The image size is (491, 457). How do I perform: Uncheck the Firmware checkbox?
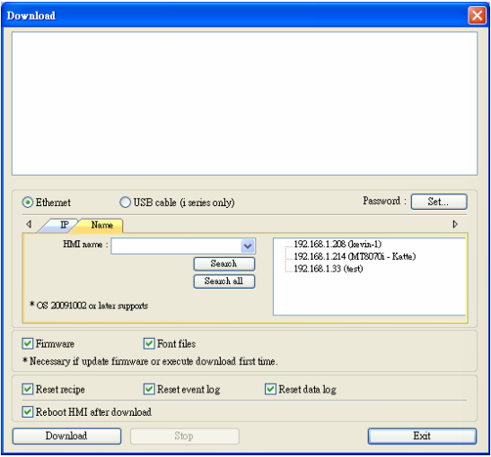(28, 343)
